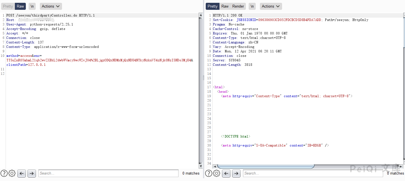The image size is (405, 181).
Task: Click next match arrow in response panel
Action: tap(236, 173)
